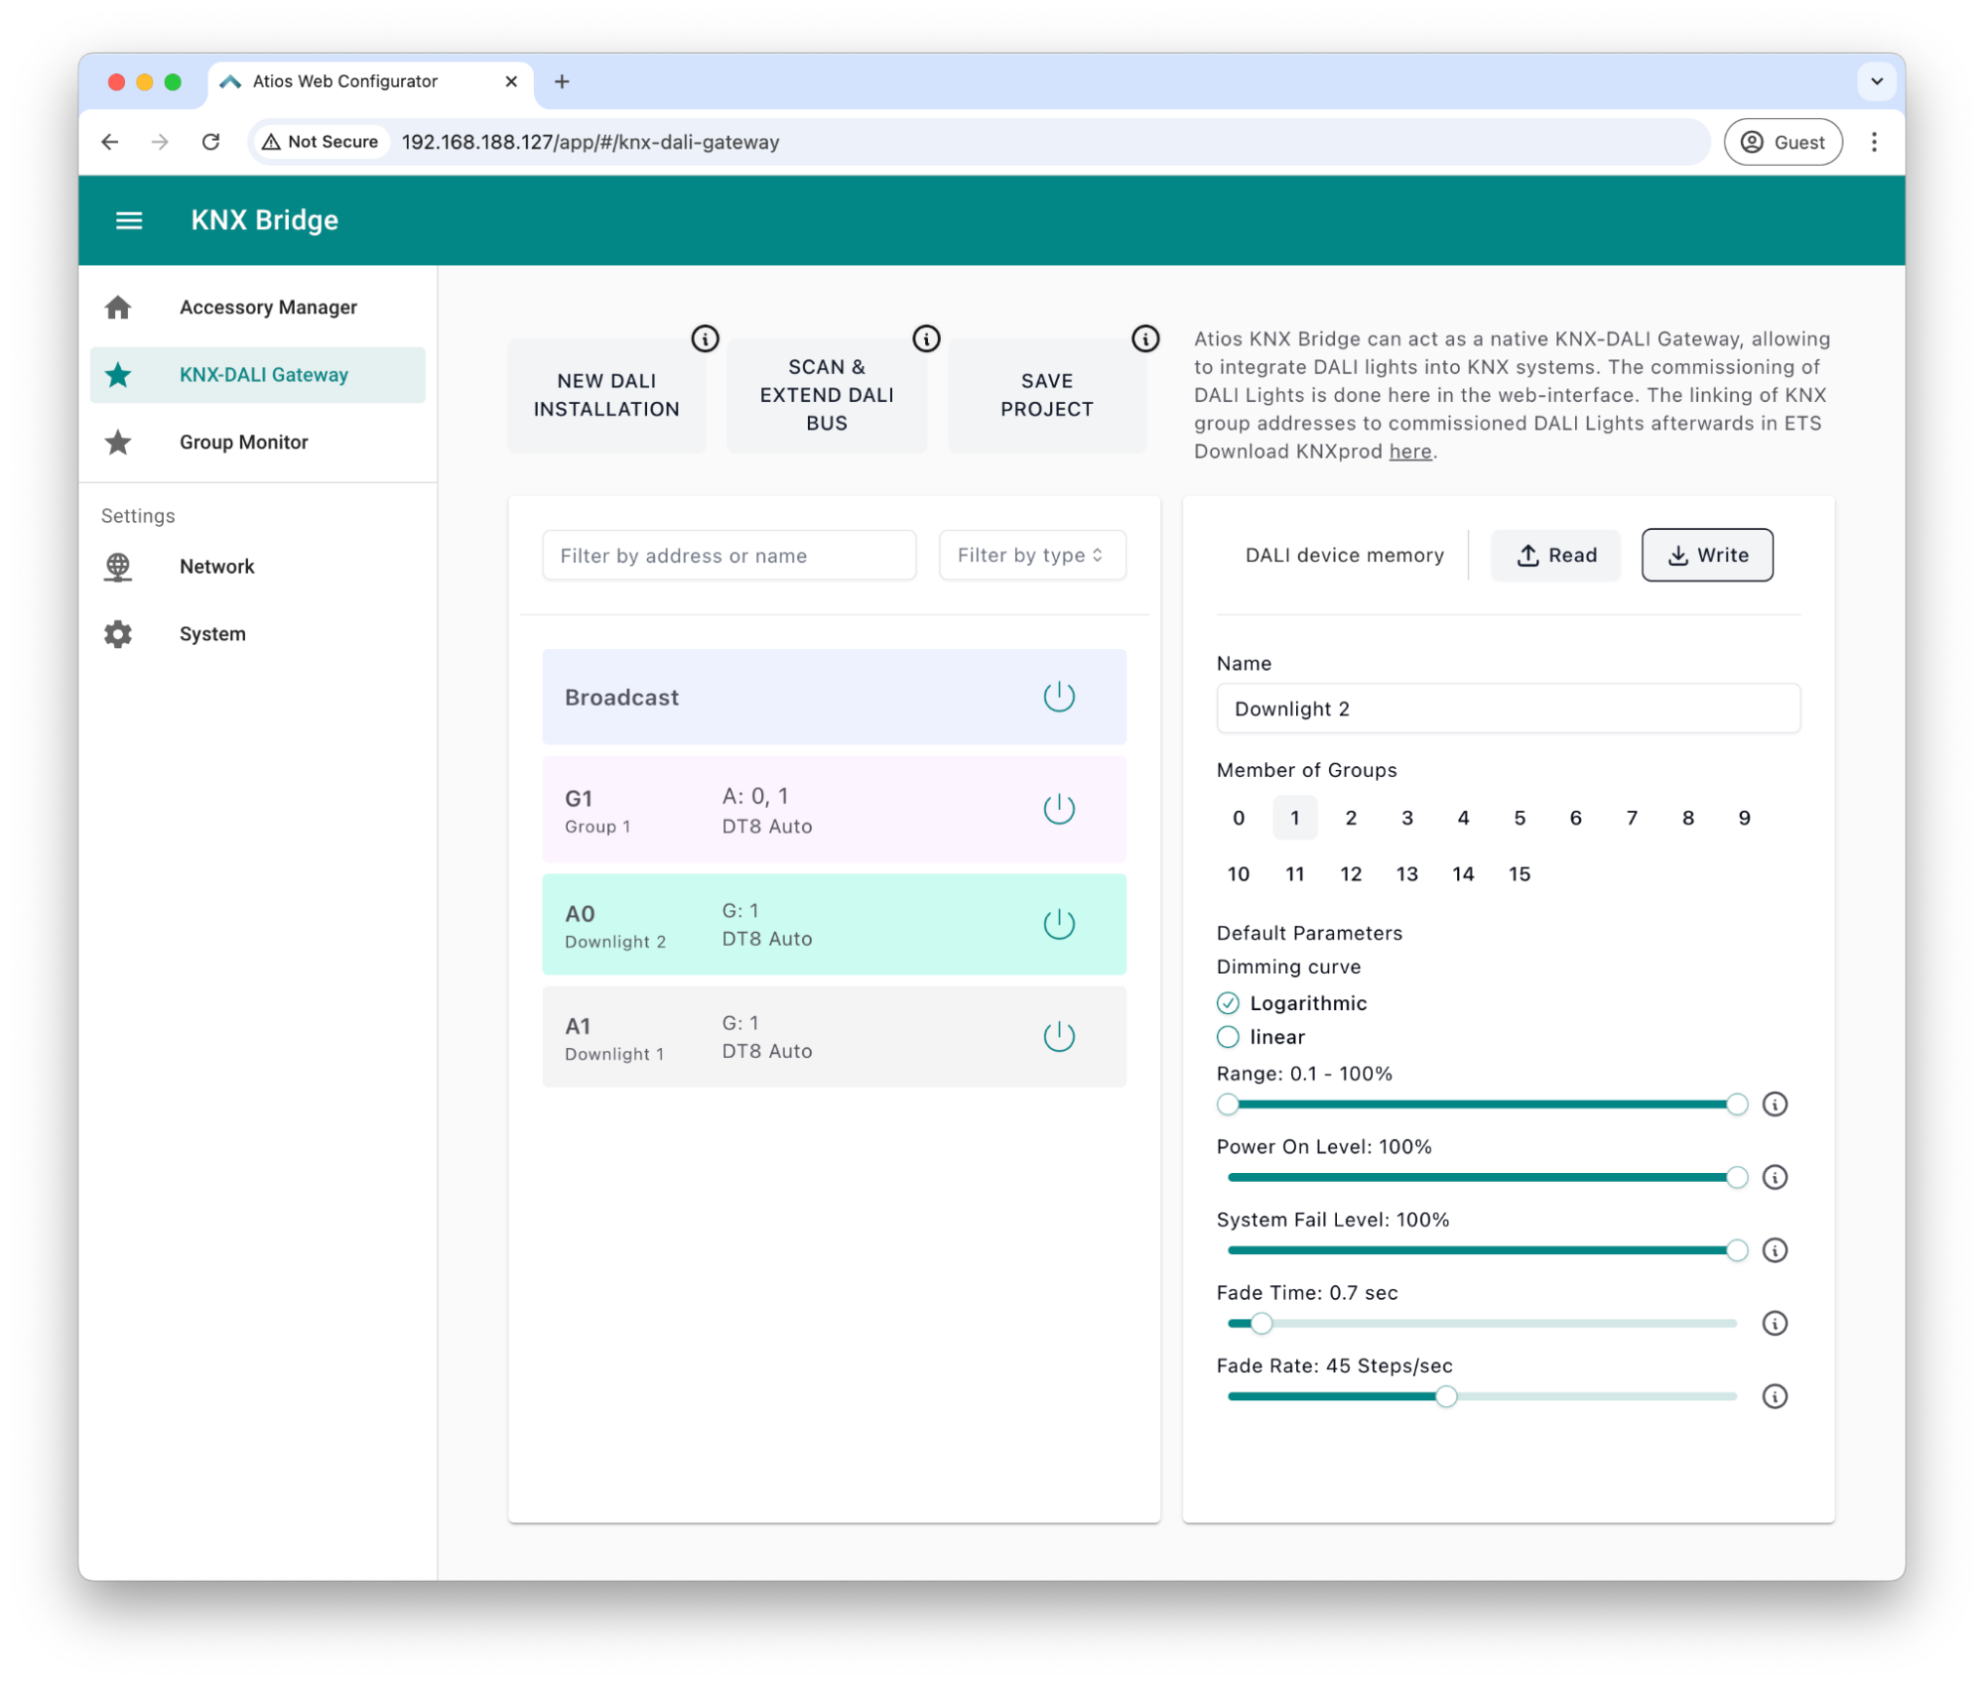This screenshot has width=1984, height=1685.
Task: Toggle power for A1 Downlight 1
Action: click(1059, 1036)
